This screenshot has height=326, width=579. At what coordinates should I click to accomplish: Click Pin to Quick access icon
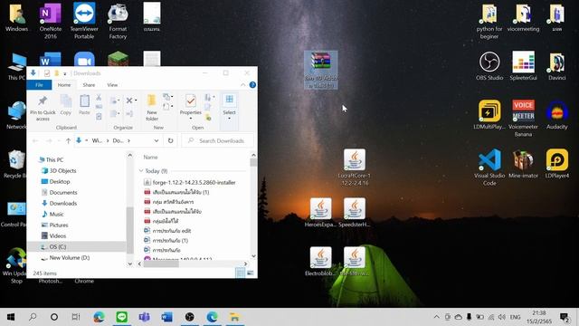[43, 101]
